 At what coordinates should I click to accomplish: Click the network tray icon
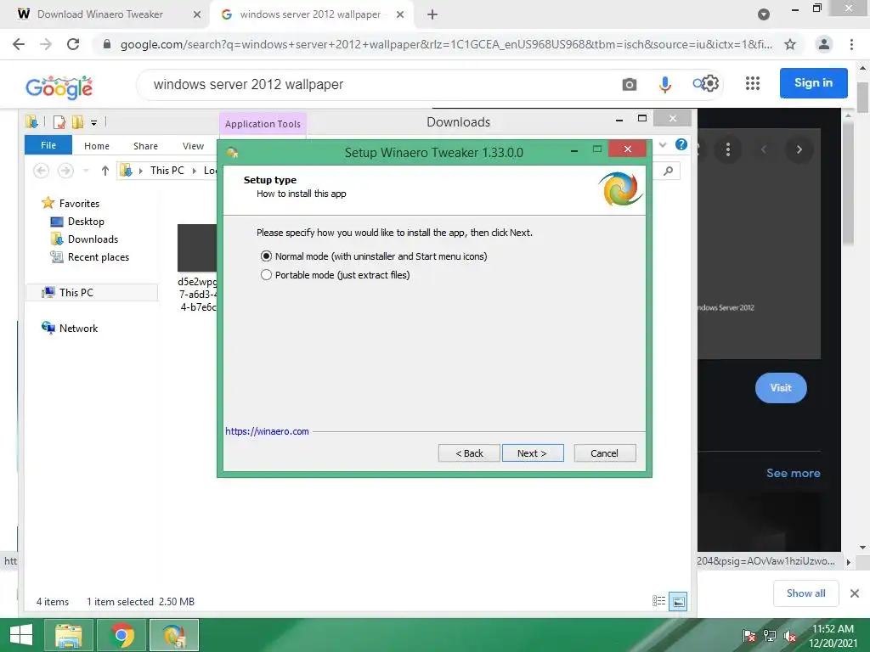tap(770, 636)
